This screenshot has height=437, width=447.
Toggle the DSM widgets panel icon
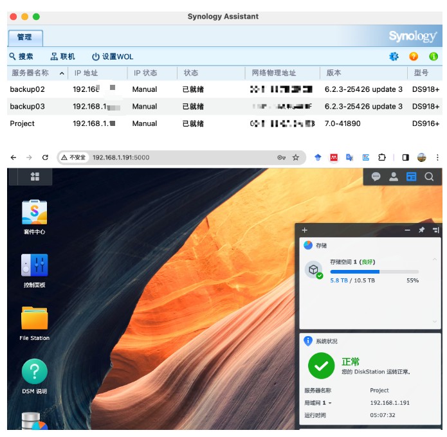411,177
